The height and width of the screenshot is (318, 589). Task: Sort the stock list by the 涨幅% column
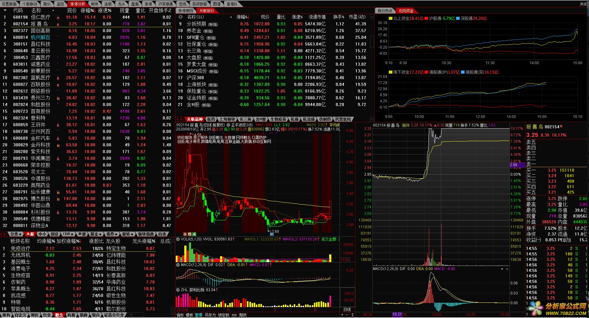click(x=88, y=10)
